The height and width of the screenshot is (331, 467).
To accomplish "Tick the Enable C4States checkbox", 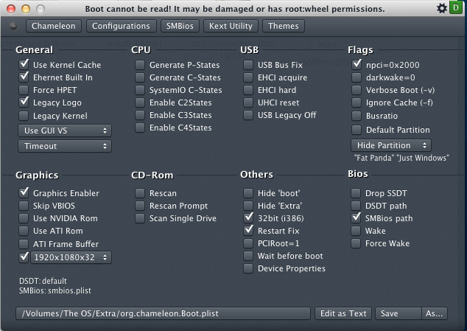I will (140, 128).
